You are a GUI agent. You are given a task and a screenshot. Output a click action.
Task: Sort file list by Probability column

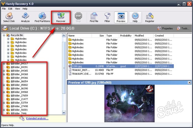tap(126, 35)
